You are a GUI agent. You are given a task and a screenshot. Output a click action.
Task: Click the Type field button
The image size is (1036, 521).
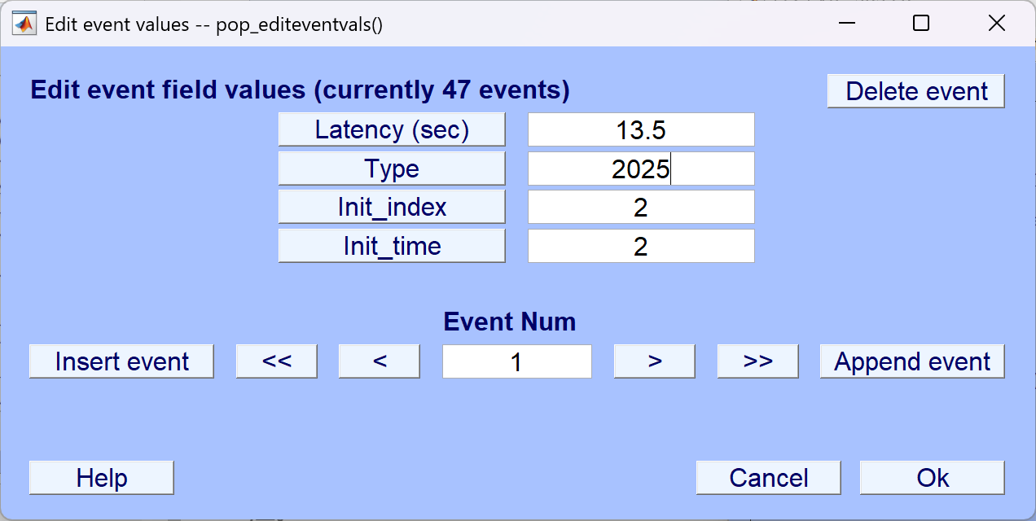(392, 169)
